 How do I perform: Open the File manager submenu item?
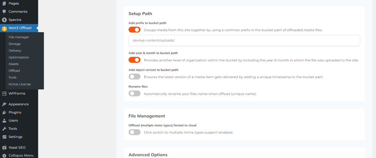click(x=19, y=37)
